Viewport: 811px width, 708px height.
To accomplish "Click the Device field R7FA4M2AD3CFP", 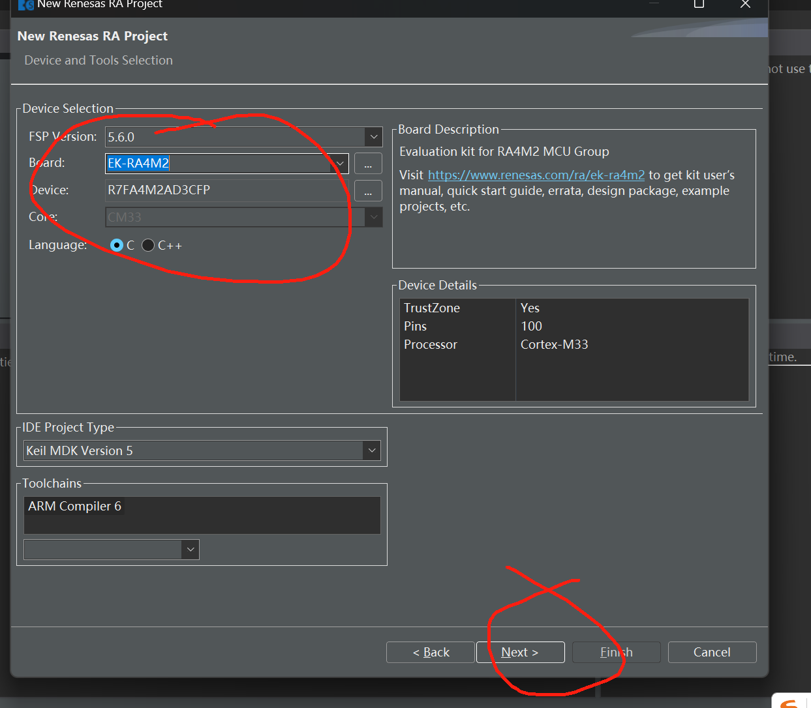I will tap(227, 190).
